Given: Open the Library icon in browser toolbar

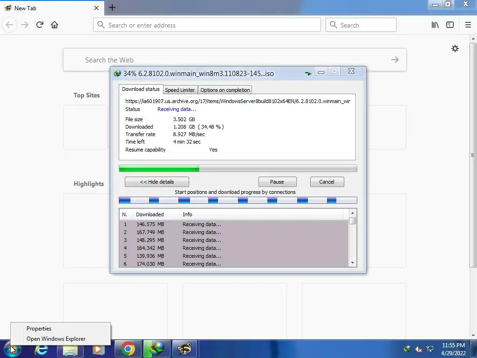Looking at the screenshot, I should [435, 25].
